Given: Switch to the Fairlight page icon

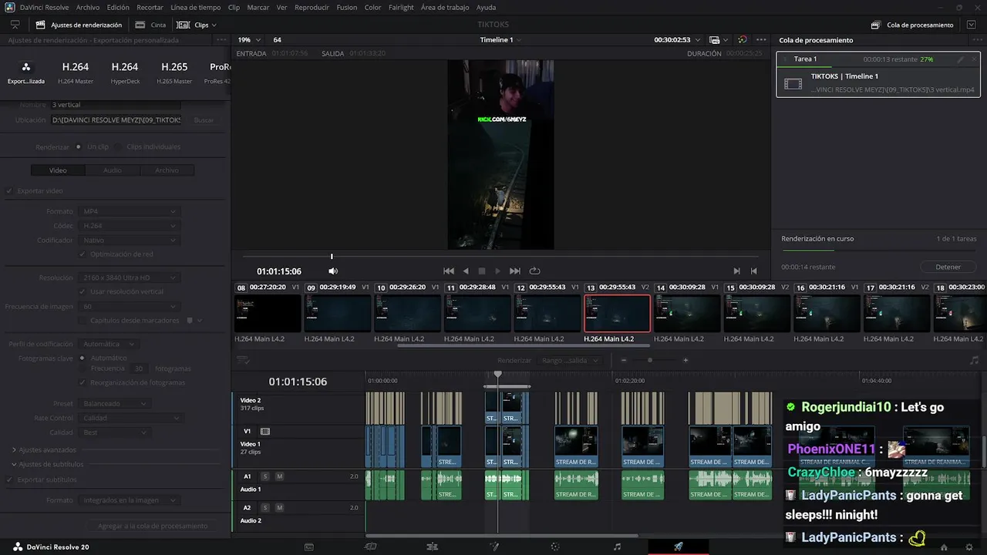Looking at the screenshot, I should coord(617,547).
